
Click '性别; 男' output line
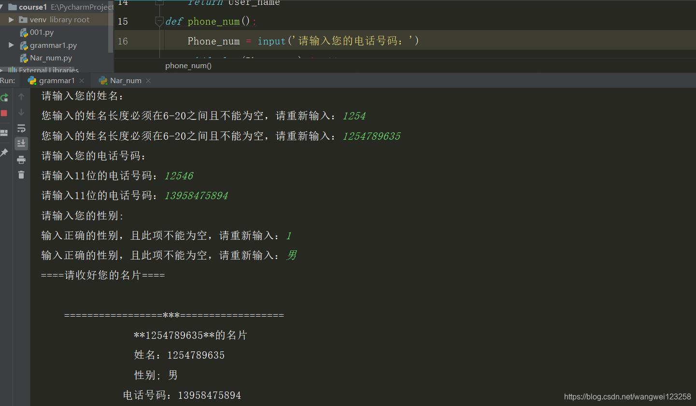[x=156, y=375]
